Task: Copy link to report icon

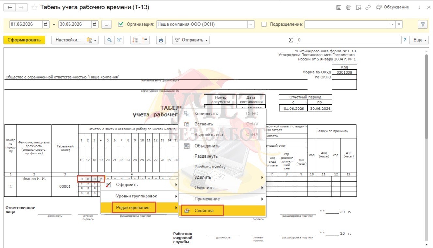Action: tap(368, 7)
